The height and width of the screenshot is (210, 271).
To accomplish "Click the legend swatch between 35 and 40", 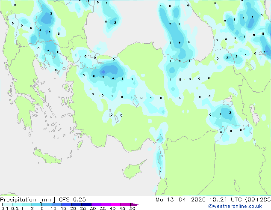I will (106, 204).
